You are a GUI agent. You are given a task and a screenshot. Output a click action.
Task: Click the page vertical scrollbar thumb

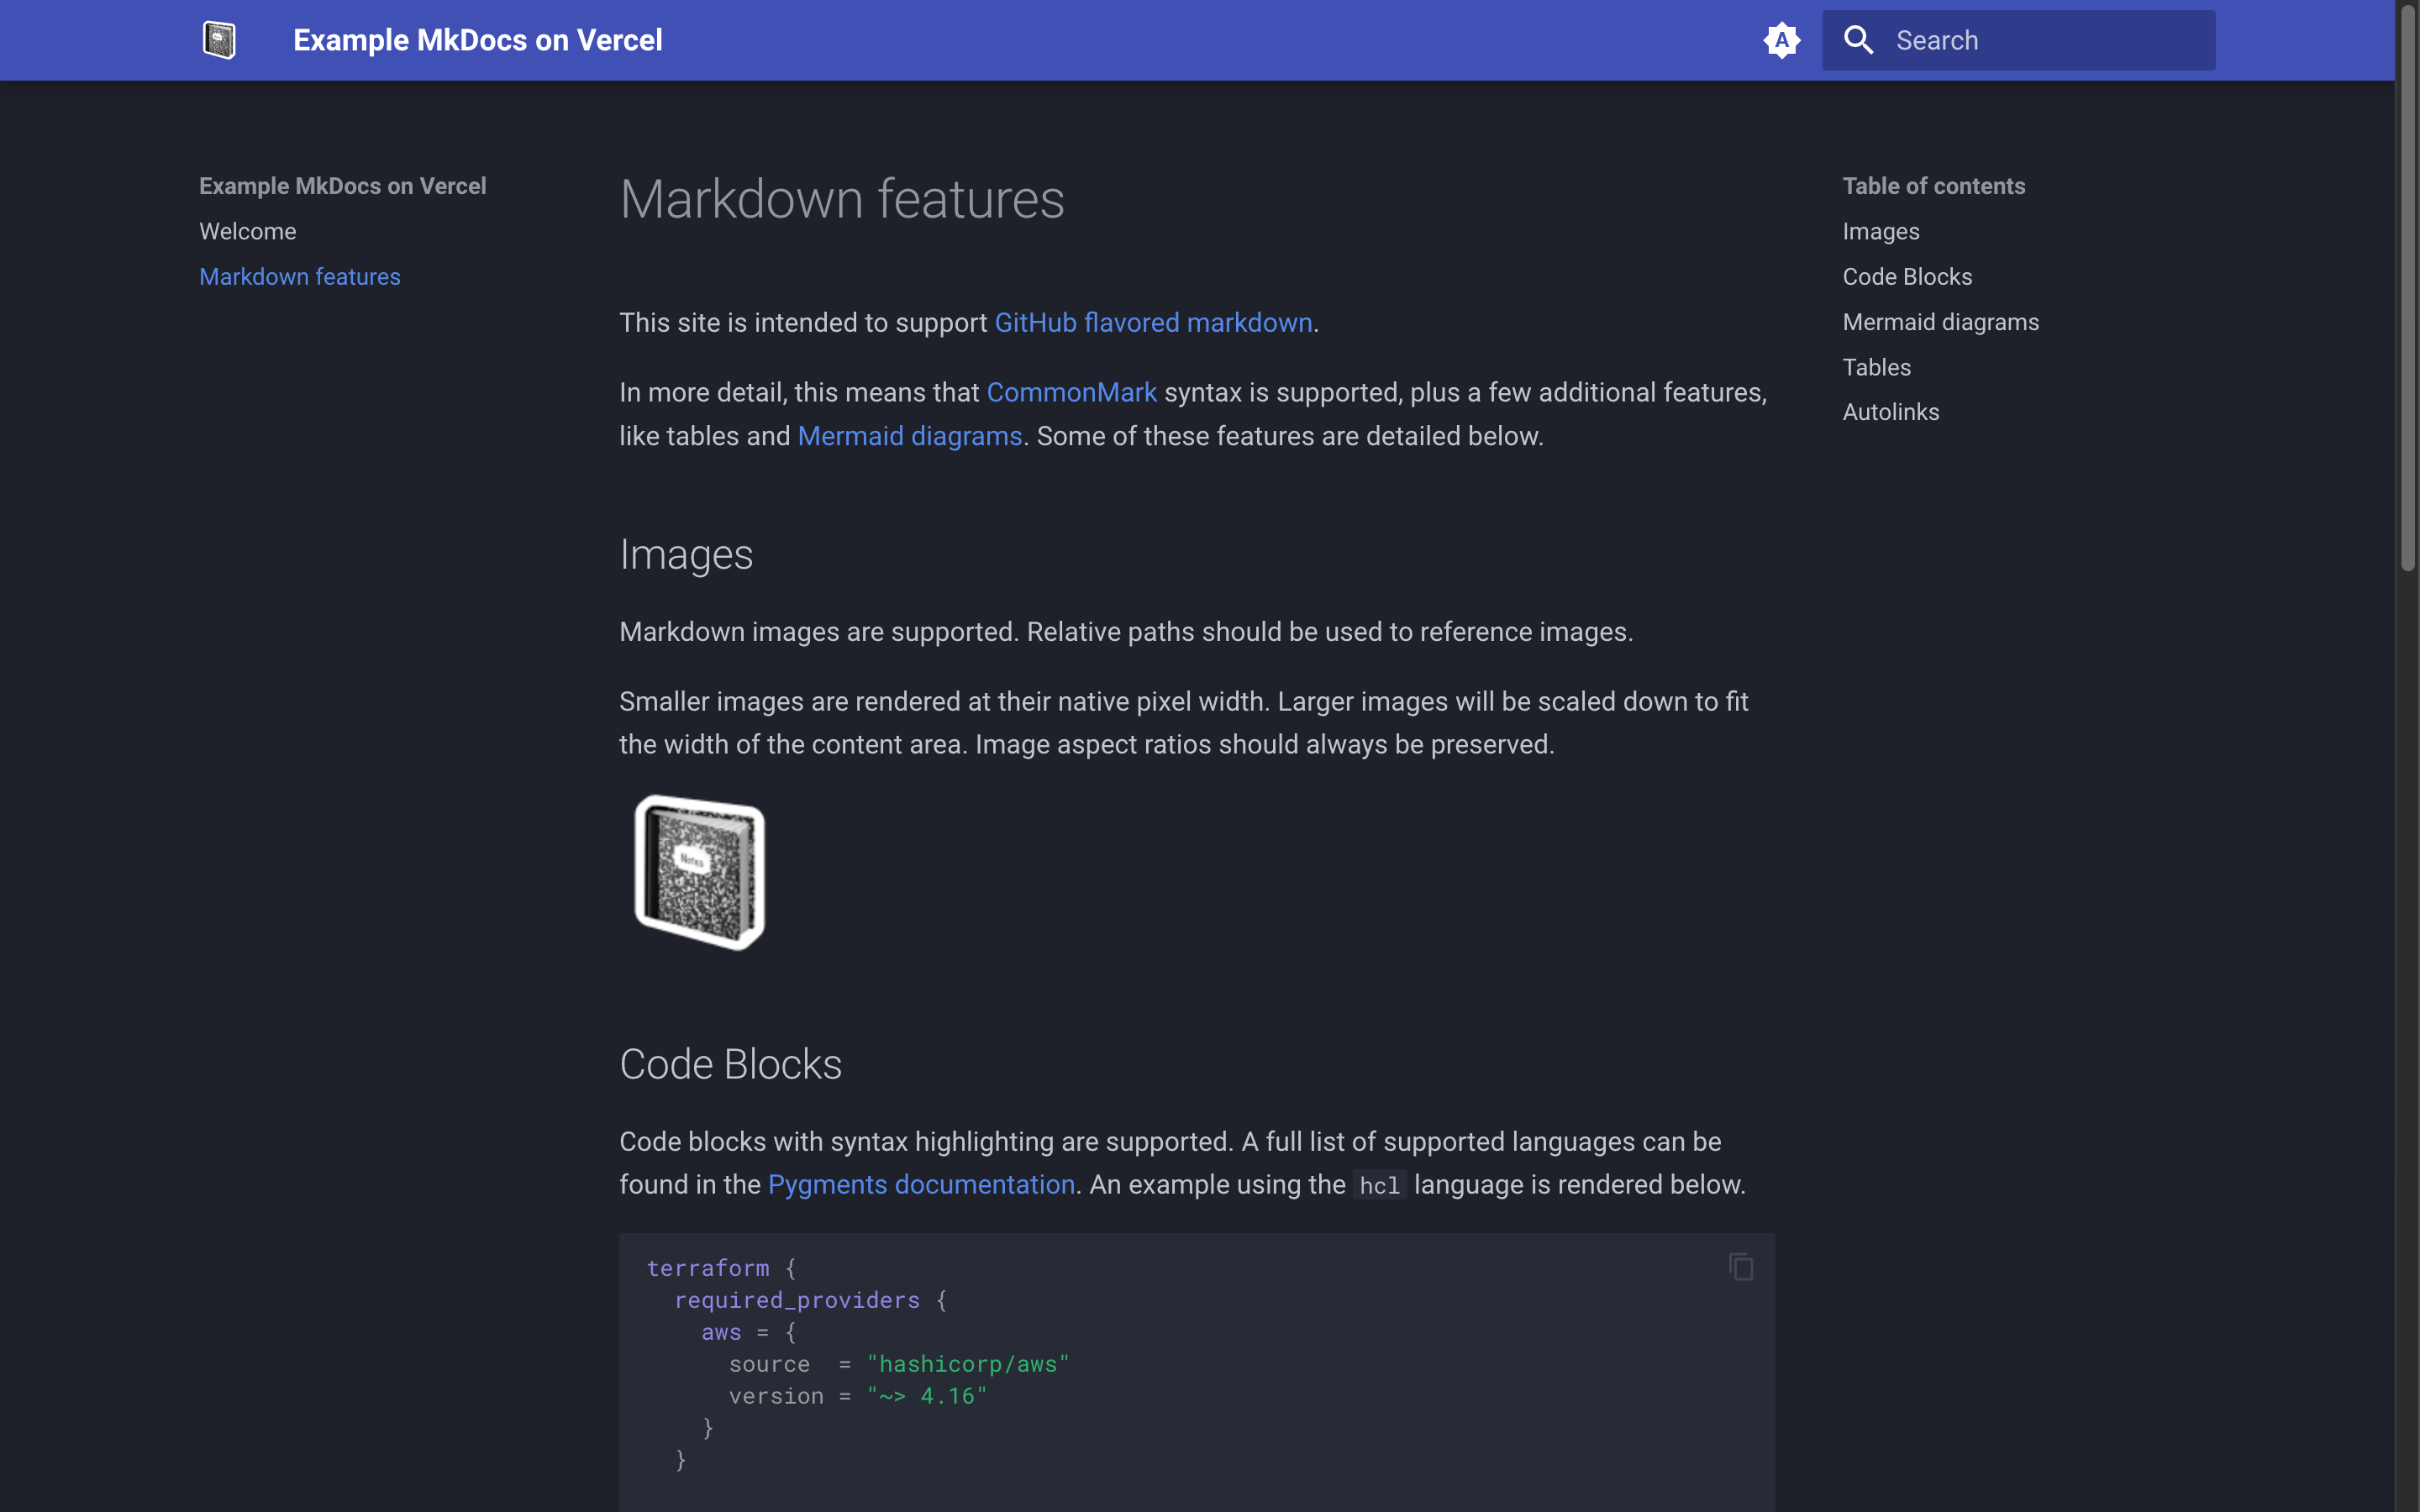tap(2407, 290)
